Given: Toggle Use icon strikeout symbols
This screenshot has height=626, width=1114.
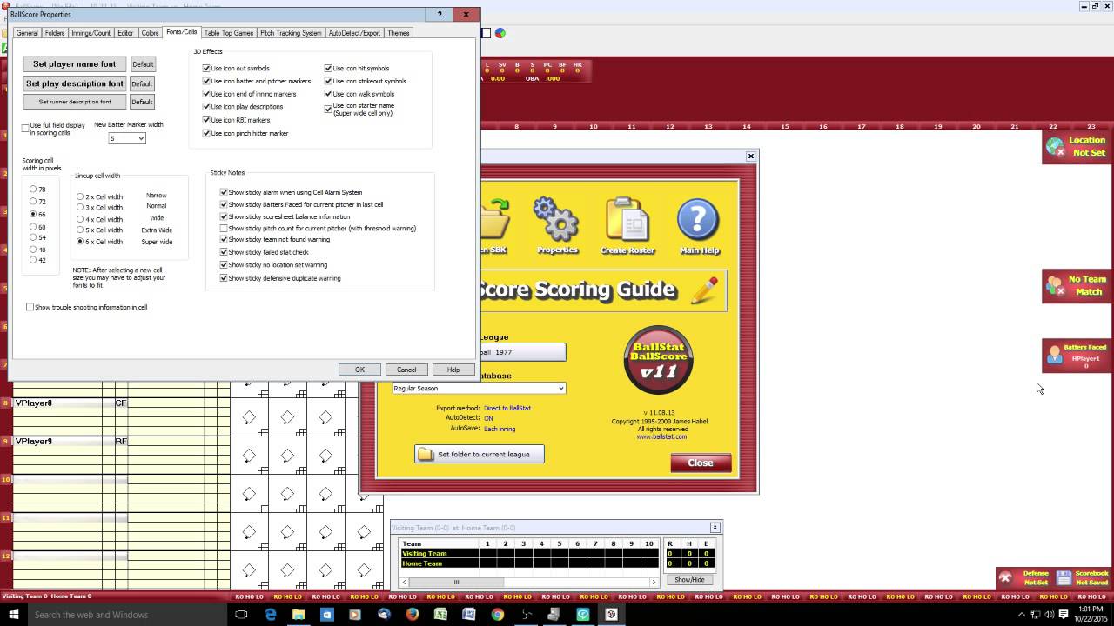Looking at the screenshot, I should (x=366, y=81).
